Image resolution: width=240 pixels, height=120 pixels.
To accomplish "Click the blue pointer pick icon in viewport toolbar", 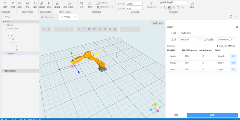I will 84,29.
